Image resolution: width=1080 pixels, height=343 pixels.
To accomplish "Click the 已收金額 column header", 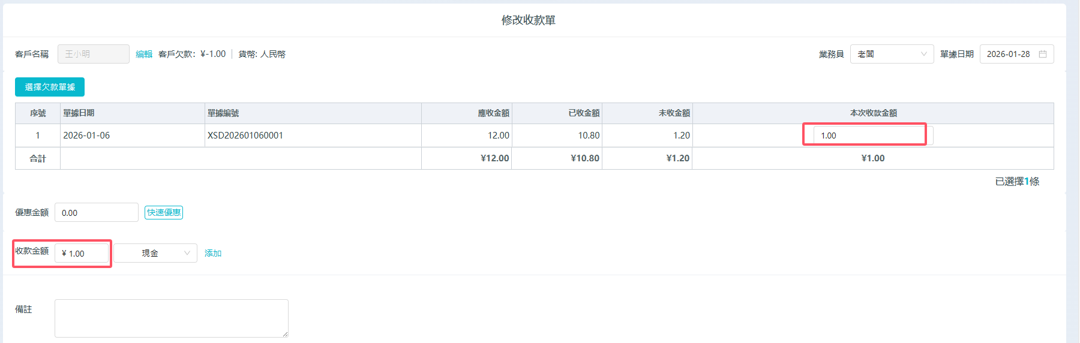I will click(584, 113).
